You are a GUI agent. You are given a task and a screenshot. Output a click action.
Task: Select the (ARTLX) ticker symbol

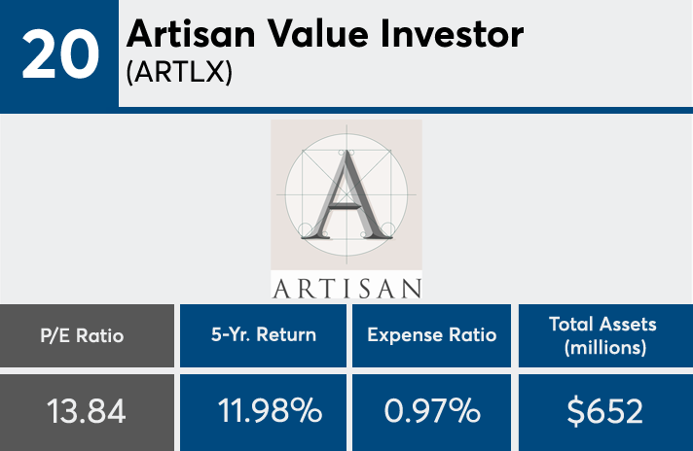coord(180,74)
